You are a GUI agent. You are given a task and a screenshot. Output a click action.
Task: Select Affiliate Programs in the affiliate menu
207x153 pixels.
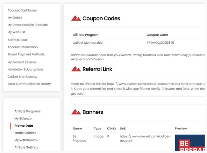point(27,111)
